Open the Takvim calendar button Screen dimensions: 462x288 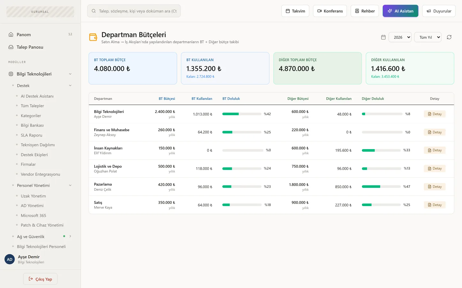point(295,11)
